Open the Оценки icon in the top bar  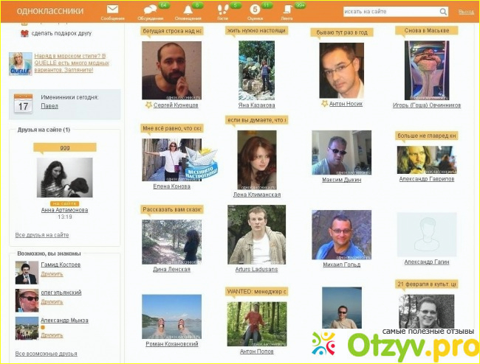(255, 10)
